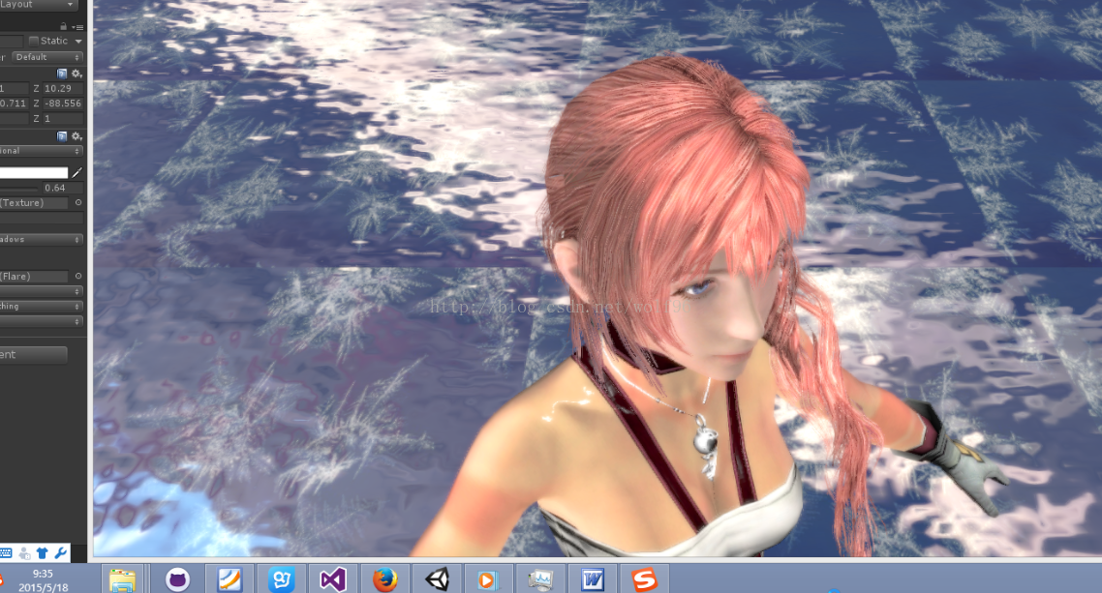Open the last dropdown in the Light component
Image resolution: width=1102 pixels, height=593 pixels.
[x=42, y=321]
